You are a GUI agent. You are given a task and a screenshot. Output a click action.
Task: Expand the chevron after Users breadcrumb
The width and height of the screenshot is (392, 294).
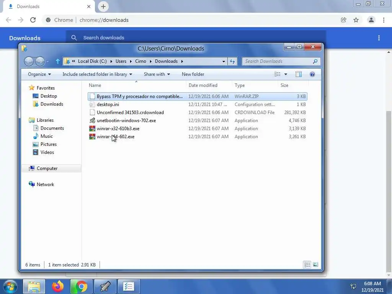point(131,61)
